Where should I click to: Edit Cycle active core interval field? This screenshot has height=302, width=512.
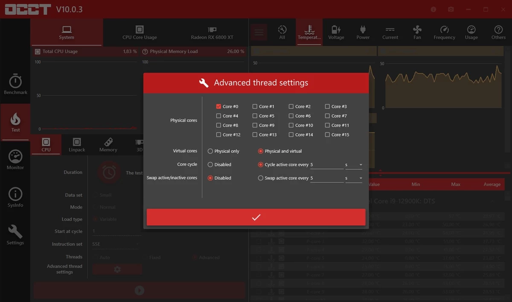pyautogui.click(x=327, y=165)
